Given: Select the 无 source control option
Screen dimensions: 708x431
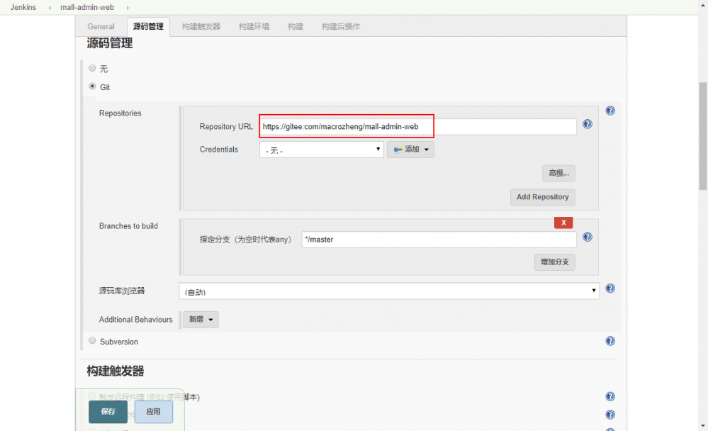Looking at the screenshot, I should (92, 68).
